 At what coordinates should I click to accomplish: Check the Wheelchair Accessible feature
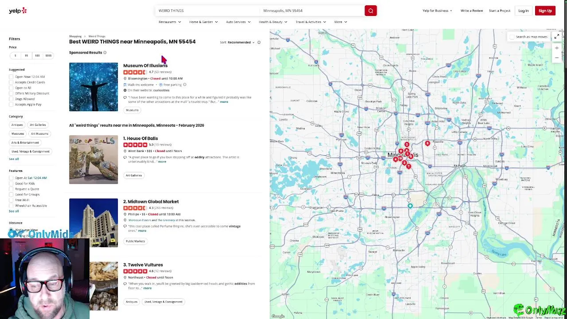pyautogui.click(x=11, y=206)
